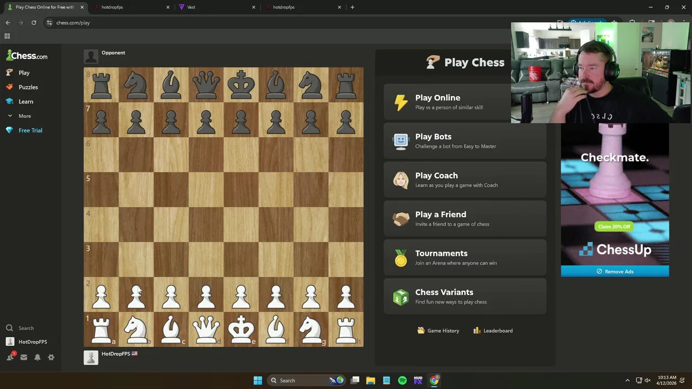Select the white knight on b1
692x389 pixels.
coord(136,329)
